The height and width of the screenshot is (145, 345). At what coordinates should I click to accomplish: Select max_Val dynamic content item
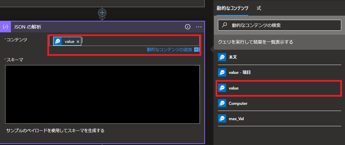pos(279,118)
